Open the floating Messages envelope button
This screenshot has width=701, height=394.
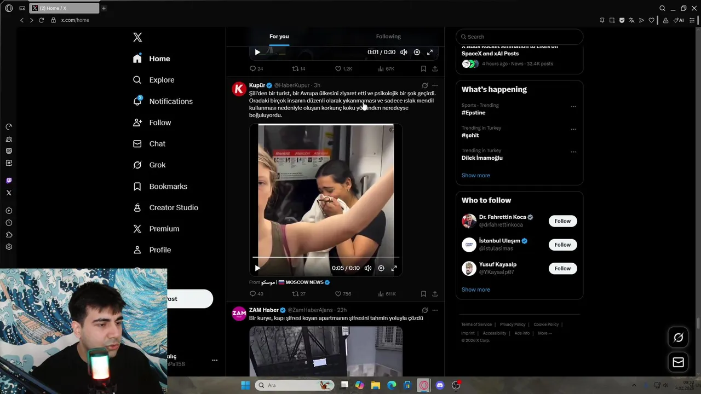tap(678, 362)
